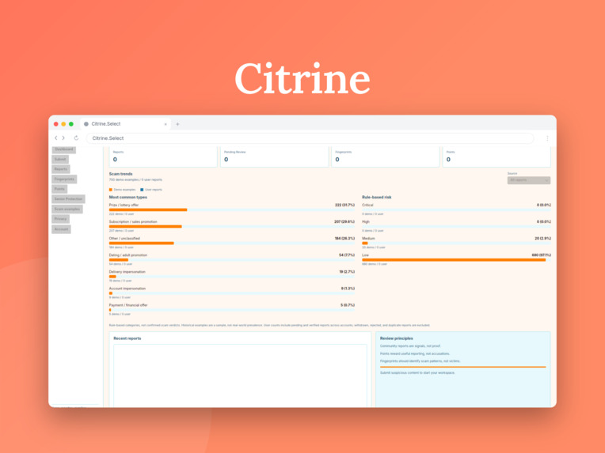
Task: Close the Citrine.Select tab
Action: click(x=166, y=124)
